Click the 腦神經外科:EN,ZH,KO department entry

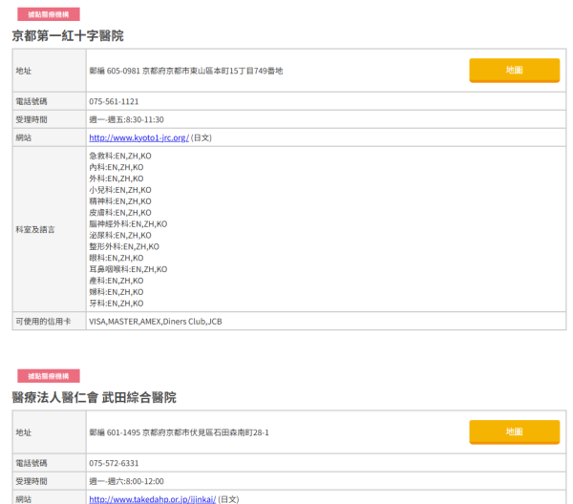point(127,223)
